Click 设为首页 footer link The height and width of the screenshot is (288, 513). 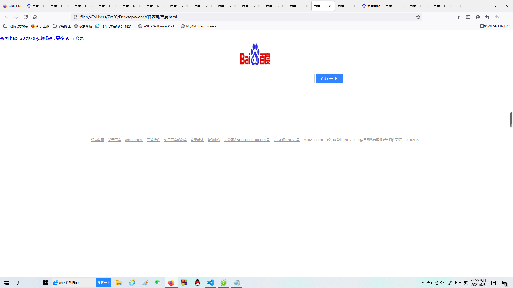click(98, 140)
